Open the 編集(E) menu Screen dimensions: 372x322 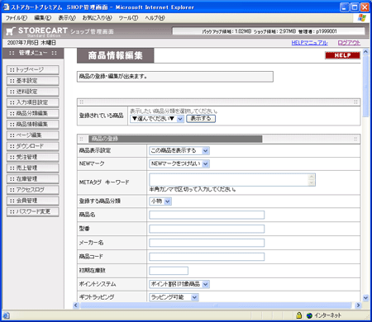coord(42,18)
